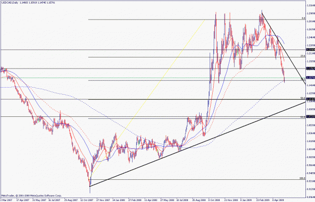Image resolution: width=315 pixels, height=202 pixels.
Task: Select the 14 Jan 2008 date label
Action: point(118,200)
